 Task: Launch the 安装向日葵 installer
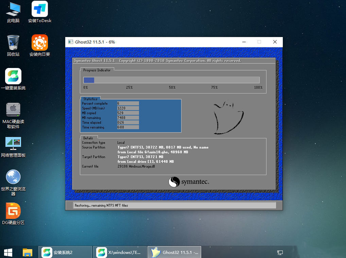[39, 42]
